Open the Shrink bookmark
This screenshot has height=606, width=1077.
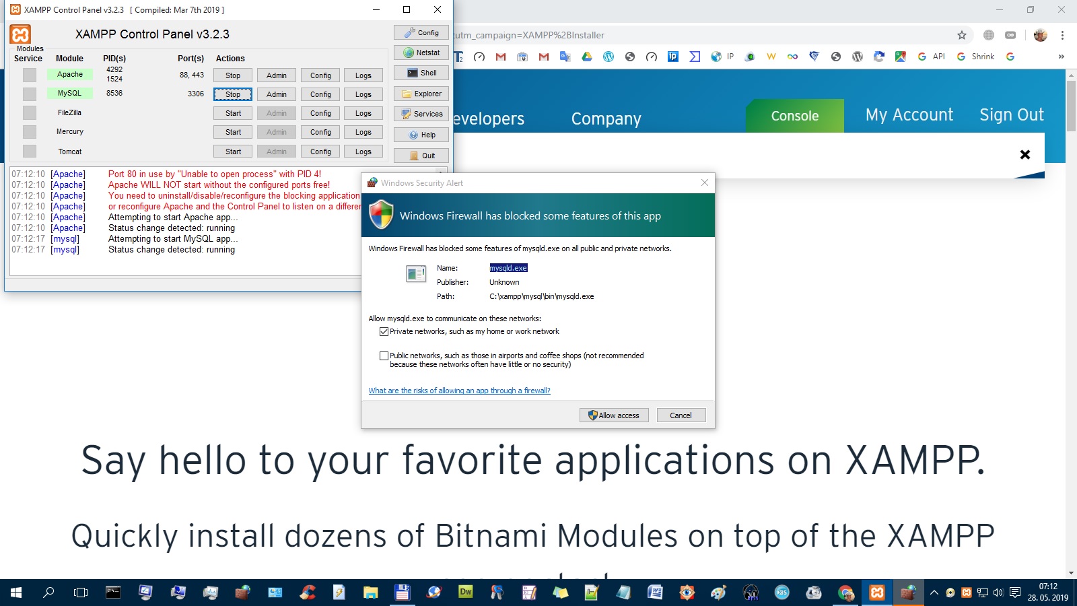pyautogui.click(x=976, y=57)
